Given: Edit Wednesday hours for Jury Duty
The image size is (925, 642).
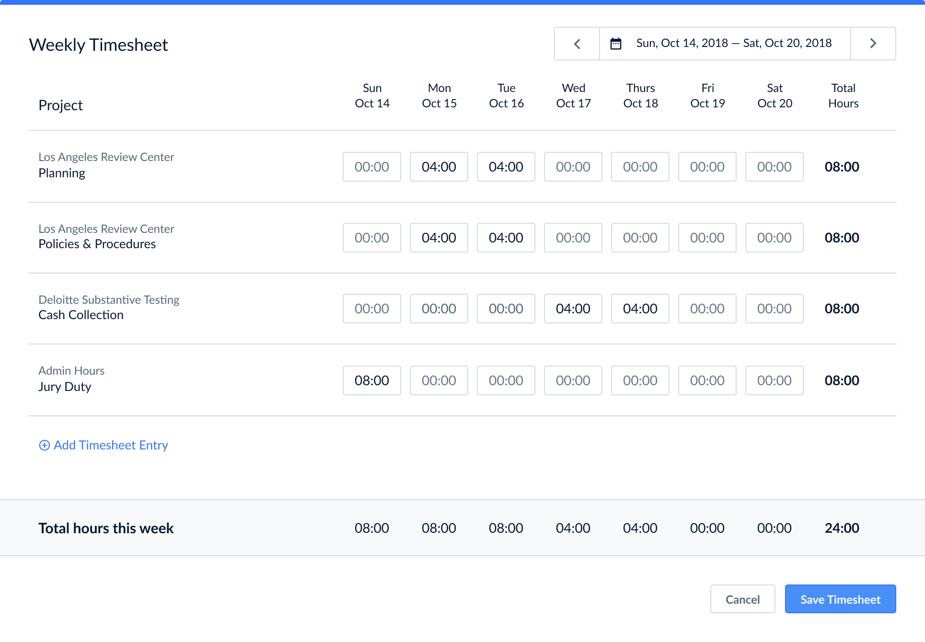Looking at the screenshot, I should pos(573,380).
